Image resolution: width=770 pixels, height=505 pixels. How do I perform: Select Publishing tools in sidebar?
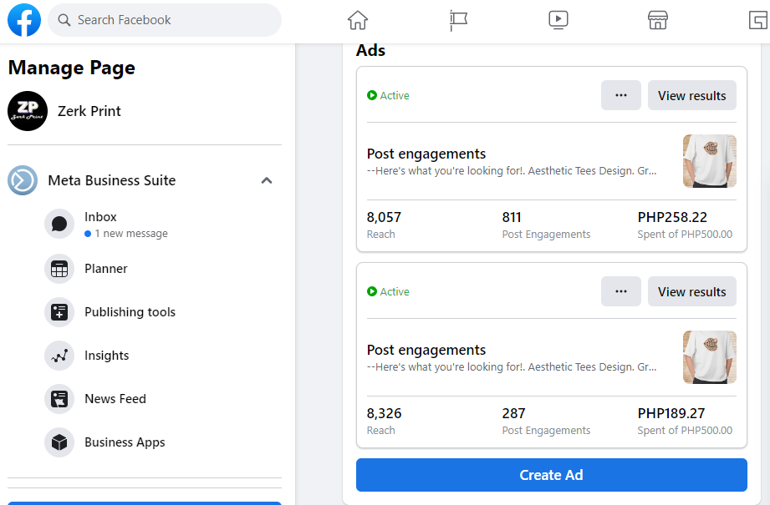[x=130, y=312]
